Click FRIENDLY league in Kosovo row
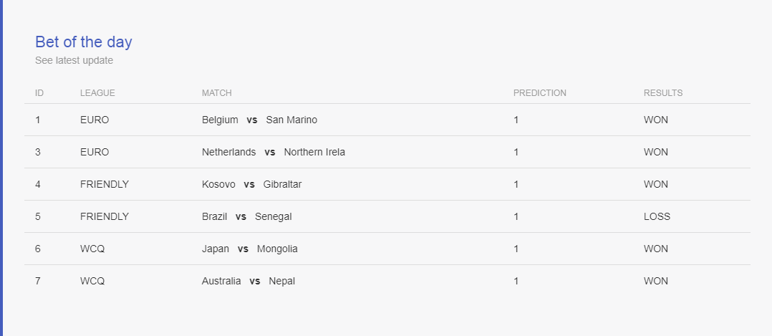 [x=105, y=184]
